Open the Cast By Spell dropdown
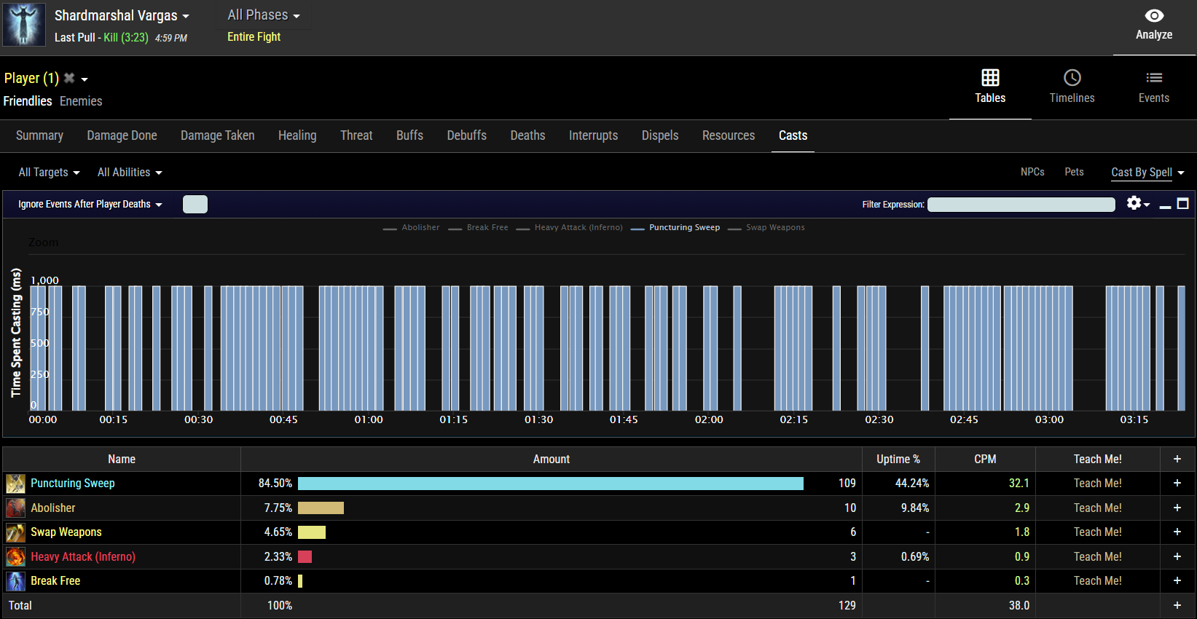 pos(1147,173)
